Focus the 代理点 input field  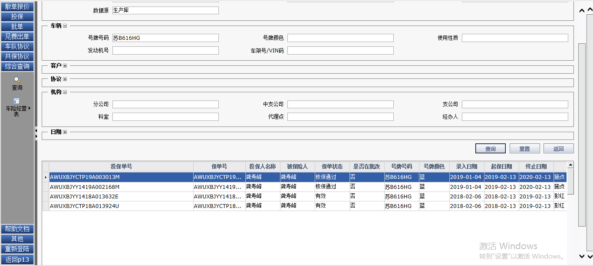pos(340,117)
